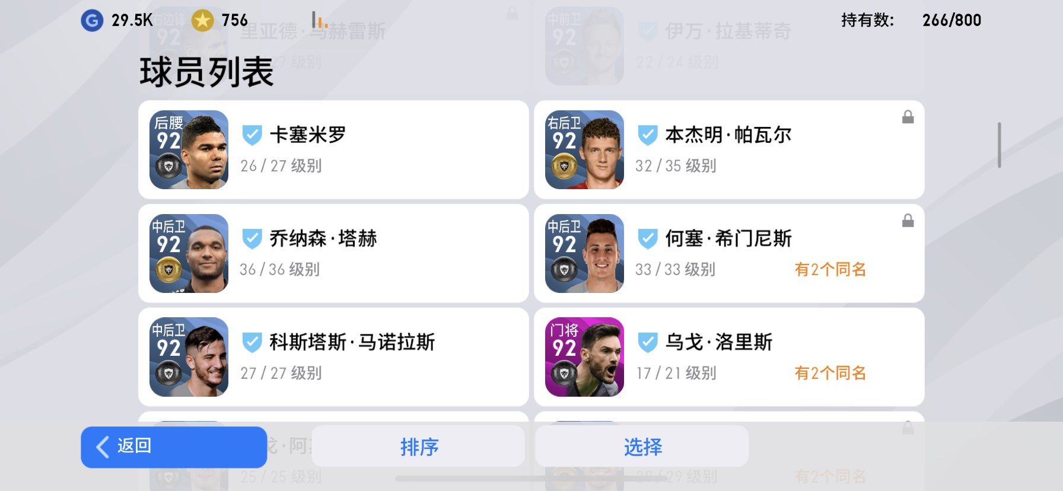Click 有2个同名 link on 何塞·希门尼斯
1063x491 pixels.
[x=830, y=269]
